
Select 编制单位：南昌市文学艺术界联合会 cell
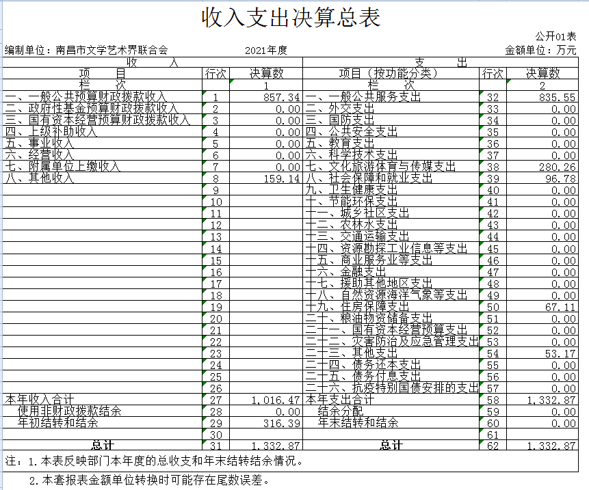tap(86, 50)
